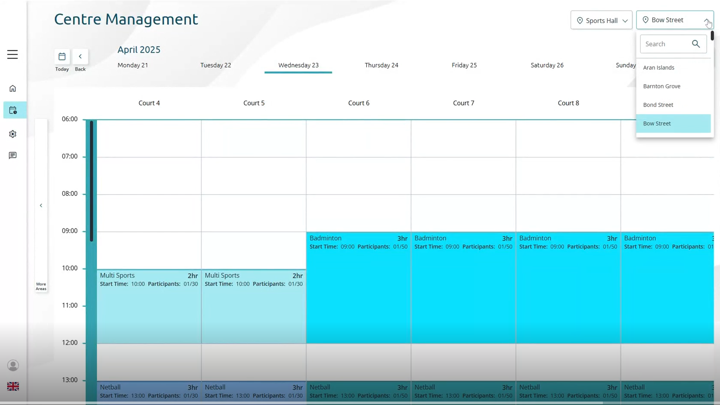
Task: Expand the Sports Hall dropdown
Action: click(x=601, y=20)
